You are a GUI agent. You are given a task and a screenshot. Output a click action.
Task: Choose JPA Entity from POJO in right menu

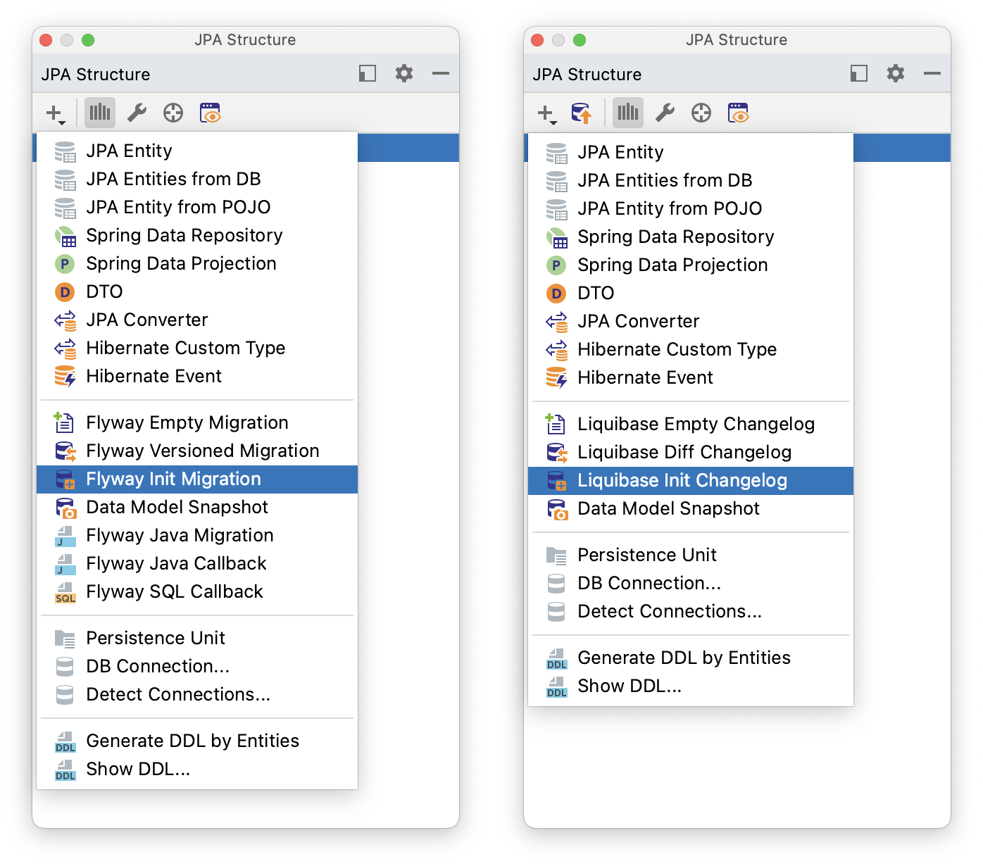[691, 209]
